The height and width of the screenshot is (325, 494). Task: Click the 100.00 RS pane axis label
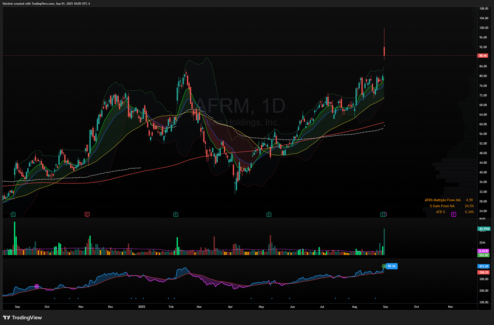[483, 302]
